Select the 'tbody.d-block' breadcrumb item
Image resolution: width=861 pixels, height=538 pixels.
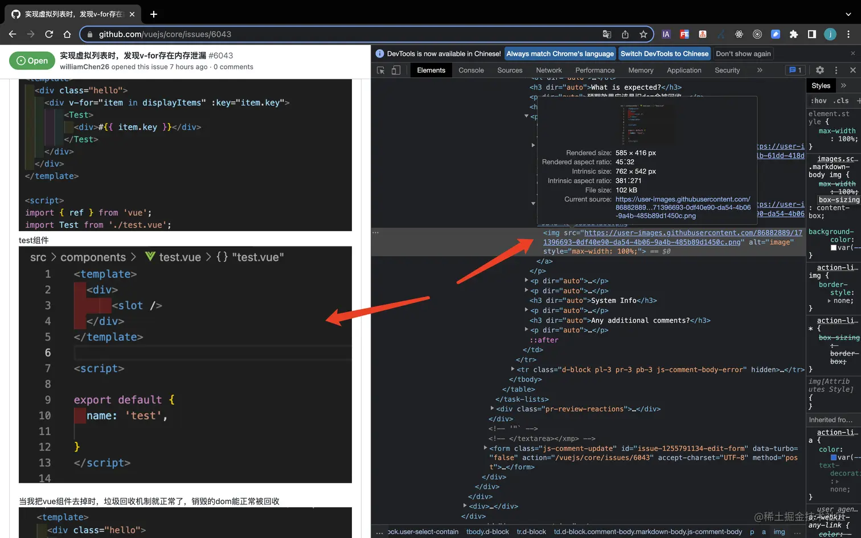487,532
